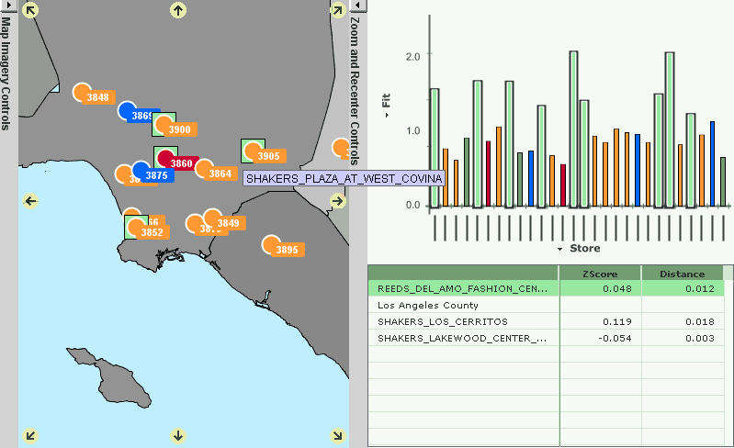The image size is (734, 448).
Task: Sort the table by ZScore column
Action: (x=599, y=274)
